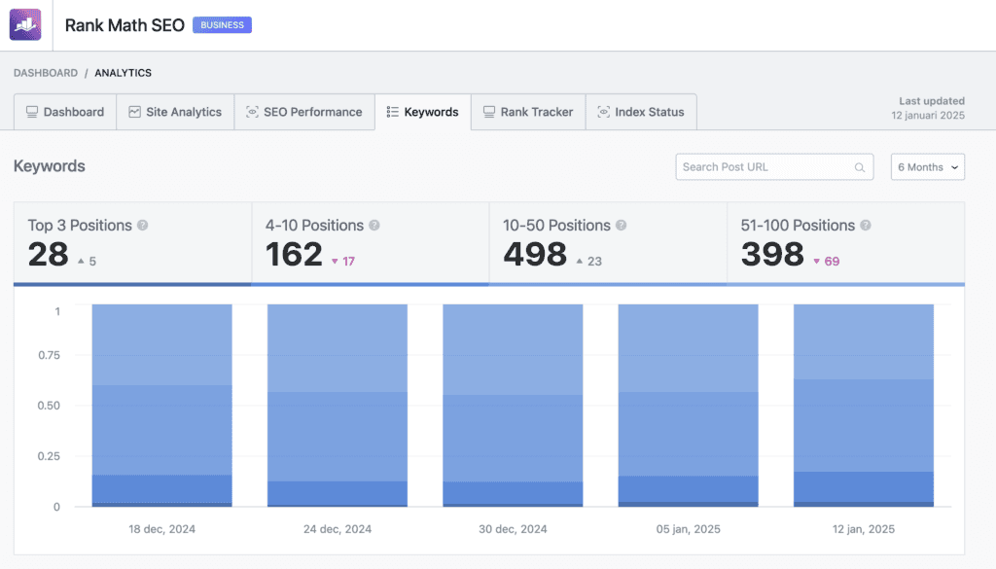Click the BUSINESS plan badge
996x569 pixels.
click(x=222, y=25)
